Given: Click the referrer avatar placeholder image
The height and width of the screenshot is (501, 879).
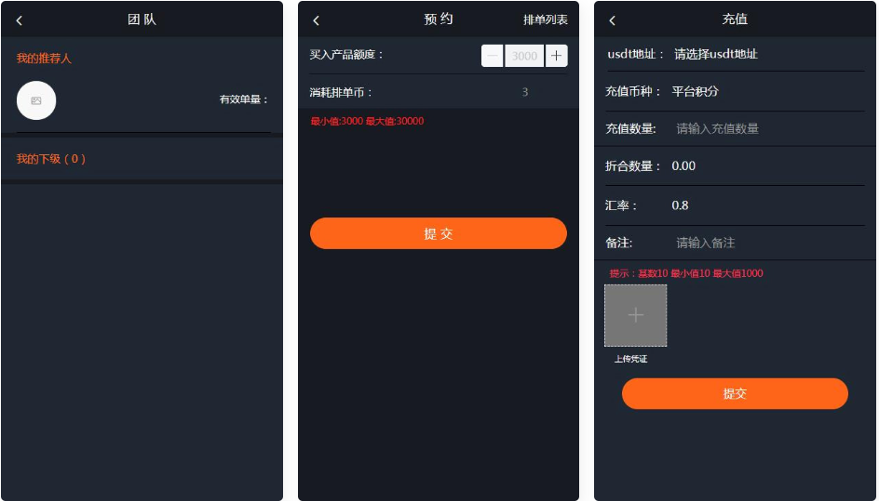Looking at the screenshot, I should point(36,100).
